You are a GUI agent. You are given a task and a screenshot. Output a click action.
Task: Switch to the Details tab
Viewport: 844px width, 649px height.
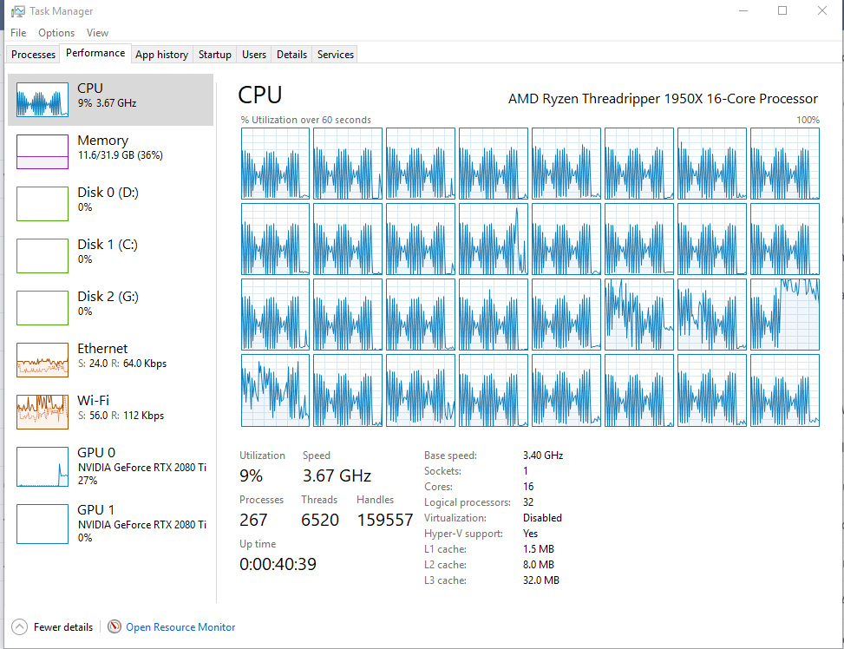click(291, 55)
